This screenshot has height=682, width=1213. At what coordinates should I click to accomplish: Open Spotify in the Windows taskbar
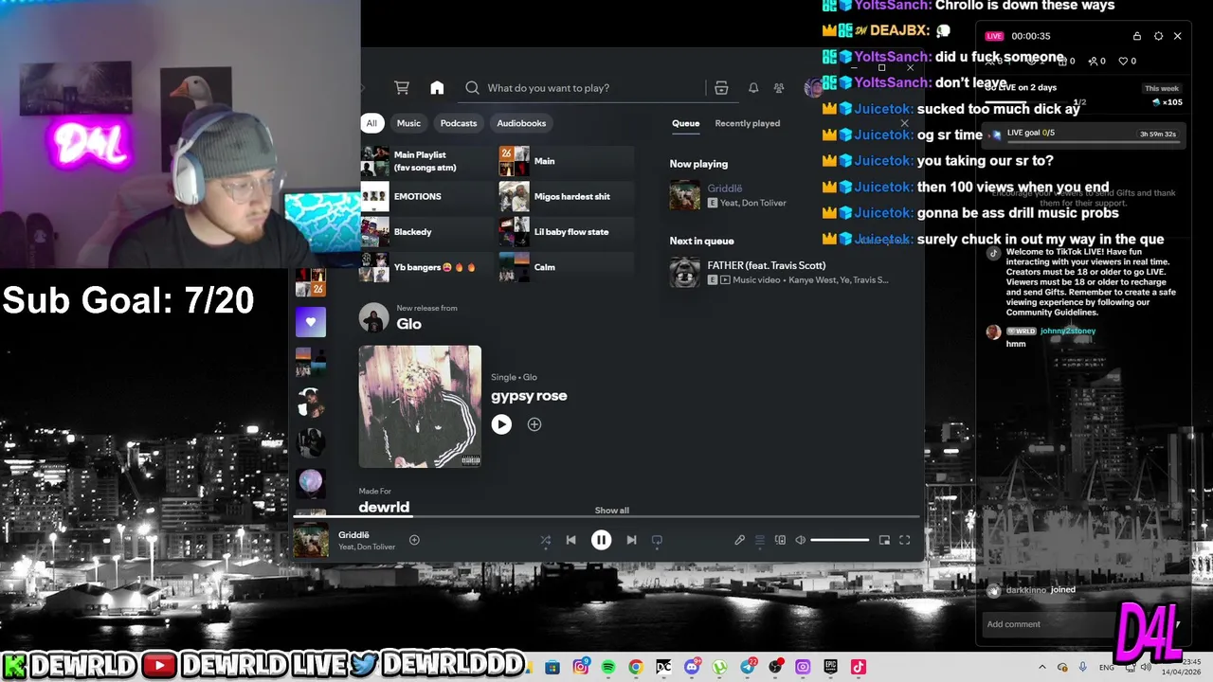608,667
